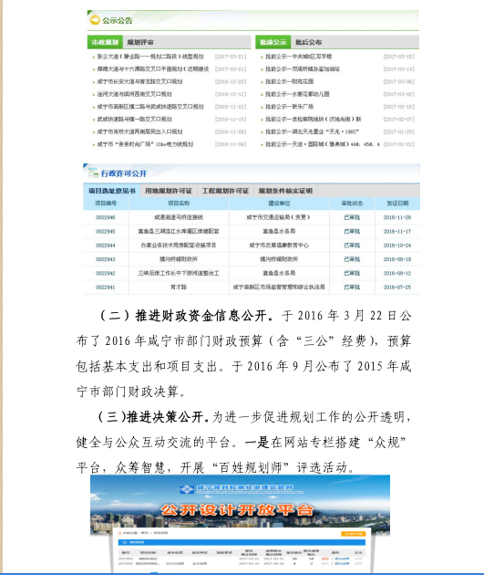Click the 项目选址意见书 tab
This screenshot has height=575, width=484.
[x=112, y=191]
